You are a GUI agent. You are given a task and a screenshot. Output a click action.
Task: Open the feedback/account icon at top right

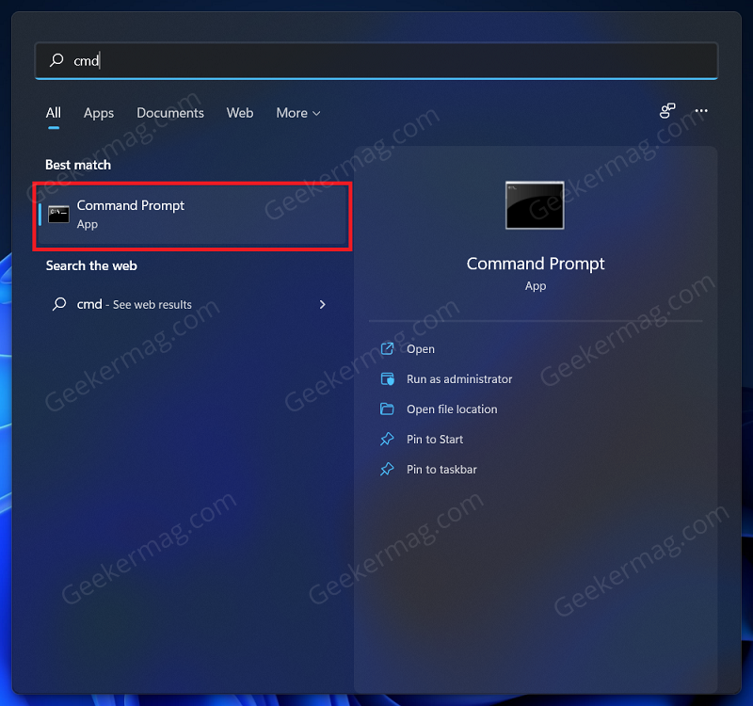(667, 111)
